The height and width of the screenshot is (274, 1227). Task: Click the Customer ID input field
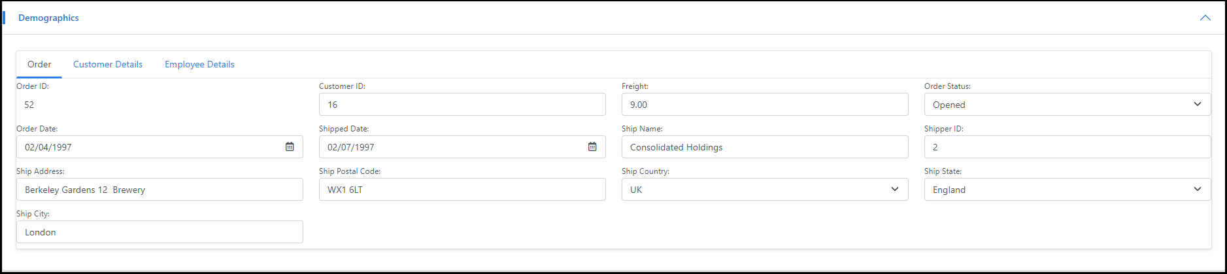tap(462, 105)
